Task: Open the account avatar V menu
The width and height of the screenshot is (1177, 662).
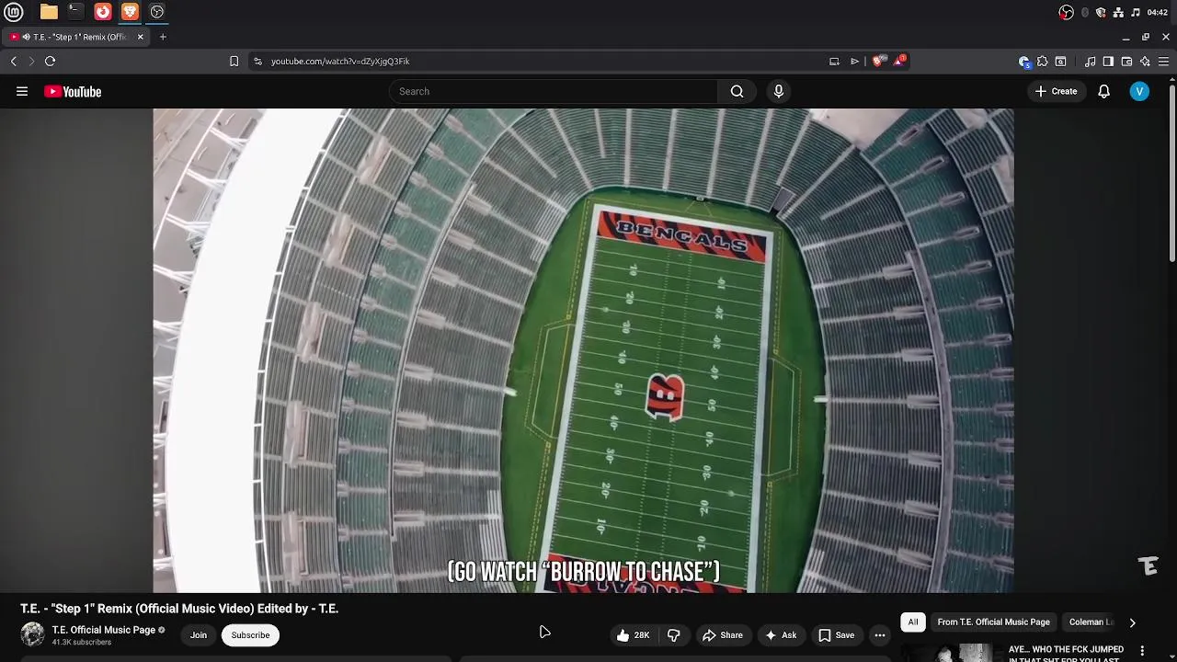Action: pos(1139,91)
